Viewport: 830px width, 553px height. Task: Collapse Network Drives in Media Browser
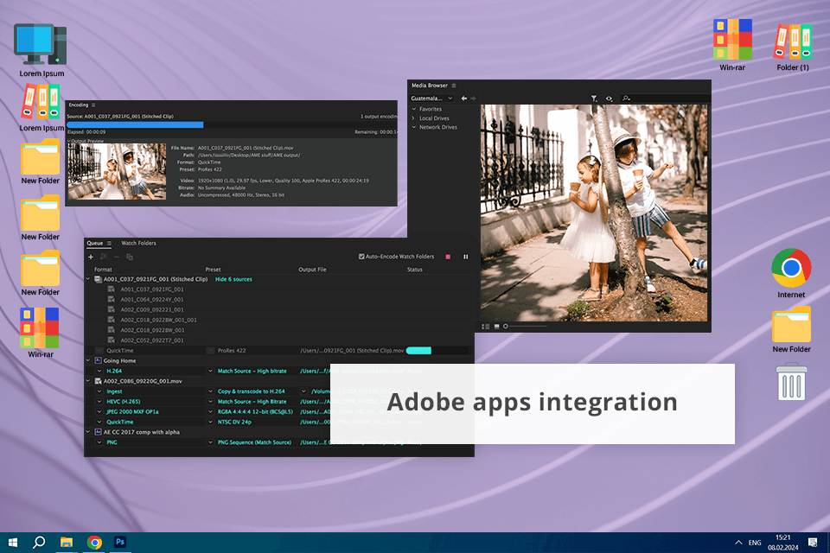414,127
